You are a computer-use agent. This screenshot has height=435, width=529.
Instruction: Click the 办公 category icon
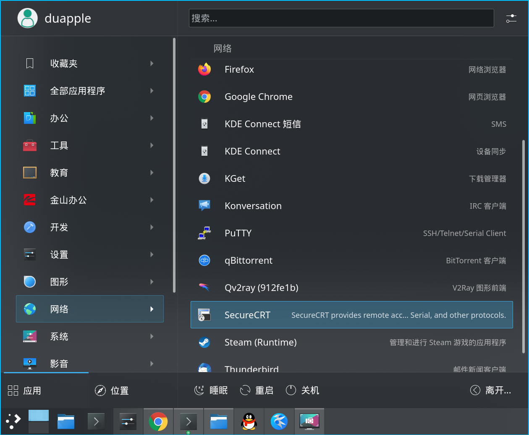(30, 118)
